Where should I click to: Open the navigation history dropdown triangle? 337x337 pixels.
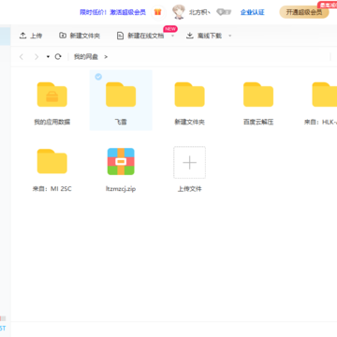coord(48,57)
